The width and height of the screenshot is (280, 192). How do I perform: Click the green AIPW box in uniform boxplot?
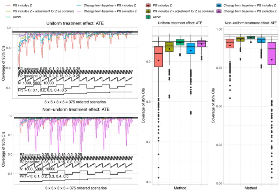(x=180, y=42)
